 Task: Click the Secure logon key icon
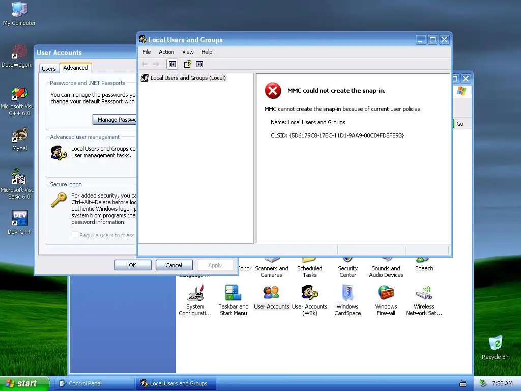point(59,200)
